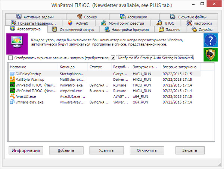224x169 pixels.
Task: Click the Ассоциации tab icon
Action: [123, 17]
